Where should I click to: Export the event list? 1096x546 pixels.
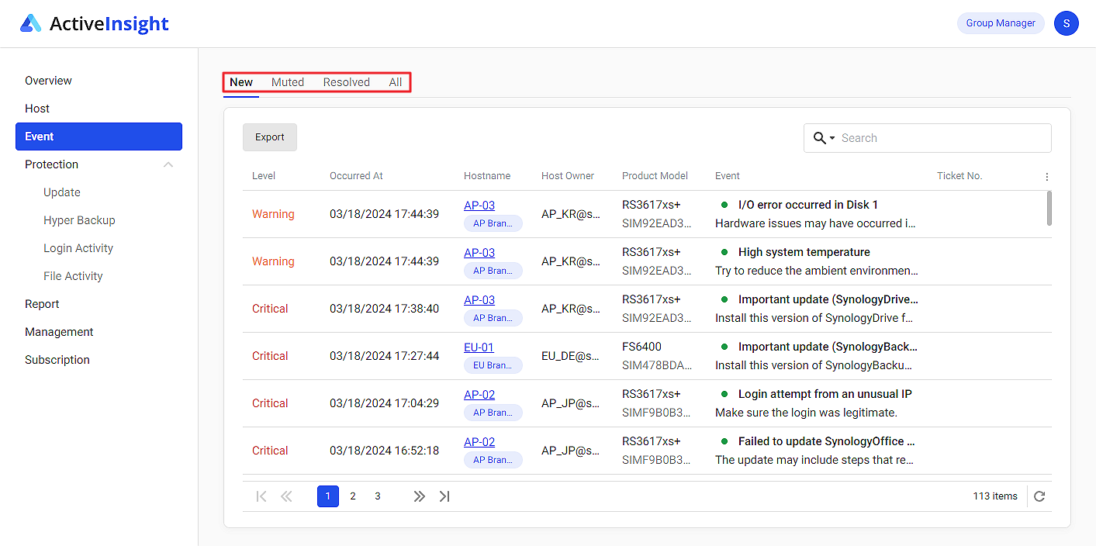tap(269, 136)
